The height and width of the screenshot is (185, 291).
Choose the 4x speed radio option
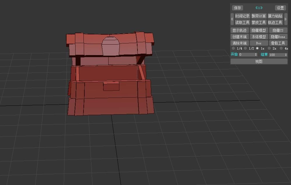(281, 48)
